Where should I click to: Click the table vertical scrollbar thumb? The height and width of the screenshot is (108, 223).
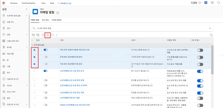212,60
